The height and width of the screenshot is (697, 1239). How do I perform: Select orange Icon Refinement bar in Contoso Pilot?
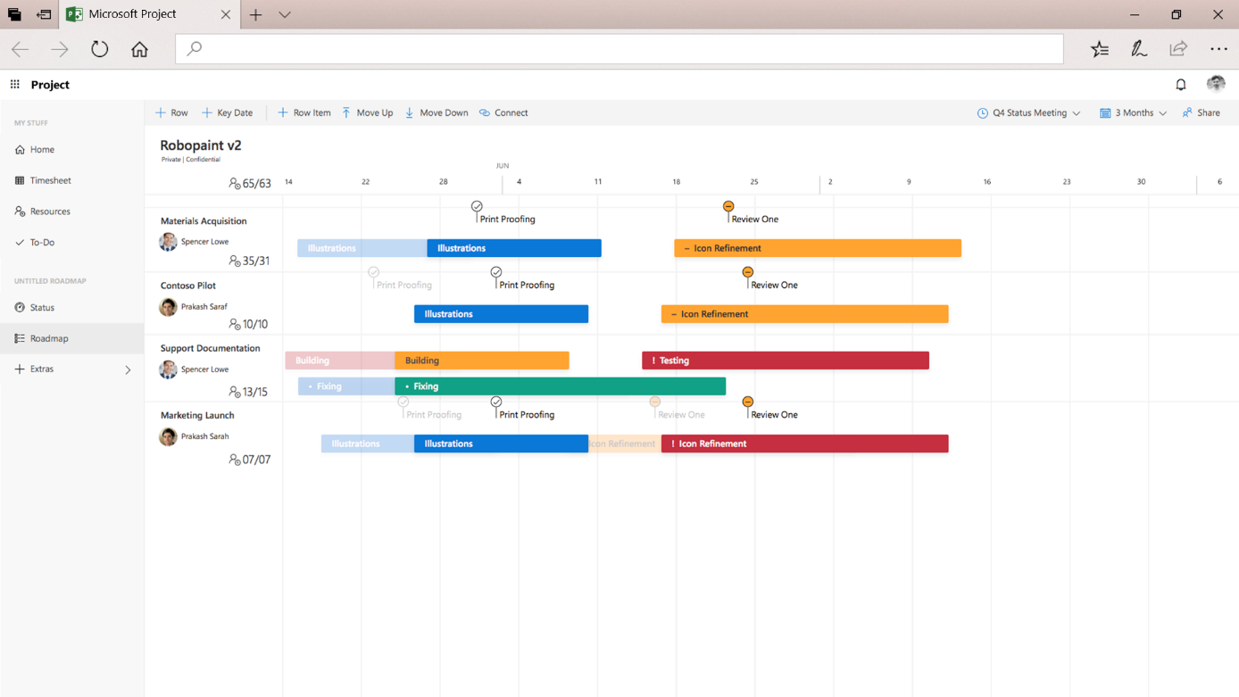(x=804, y=314)
